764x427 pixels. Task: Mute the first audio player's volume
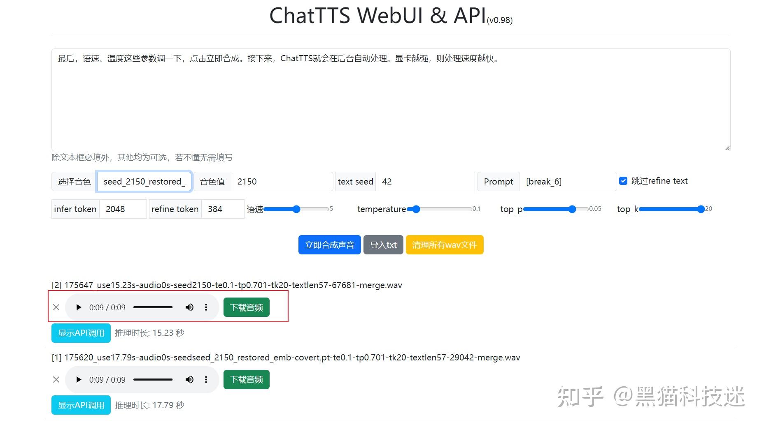pyautogui.click(x=189, y=307)
